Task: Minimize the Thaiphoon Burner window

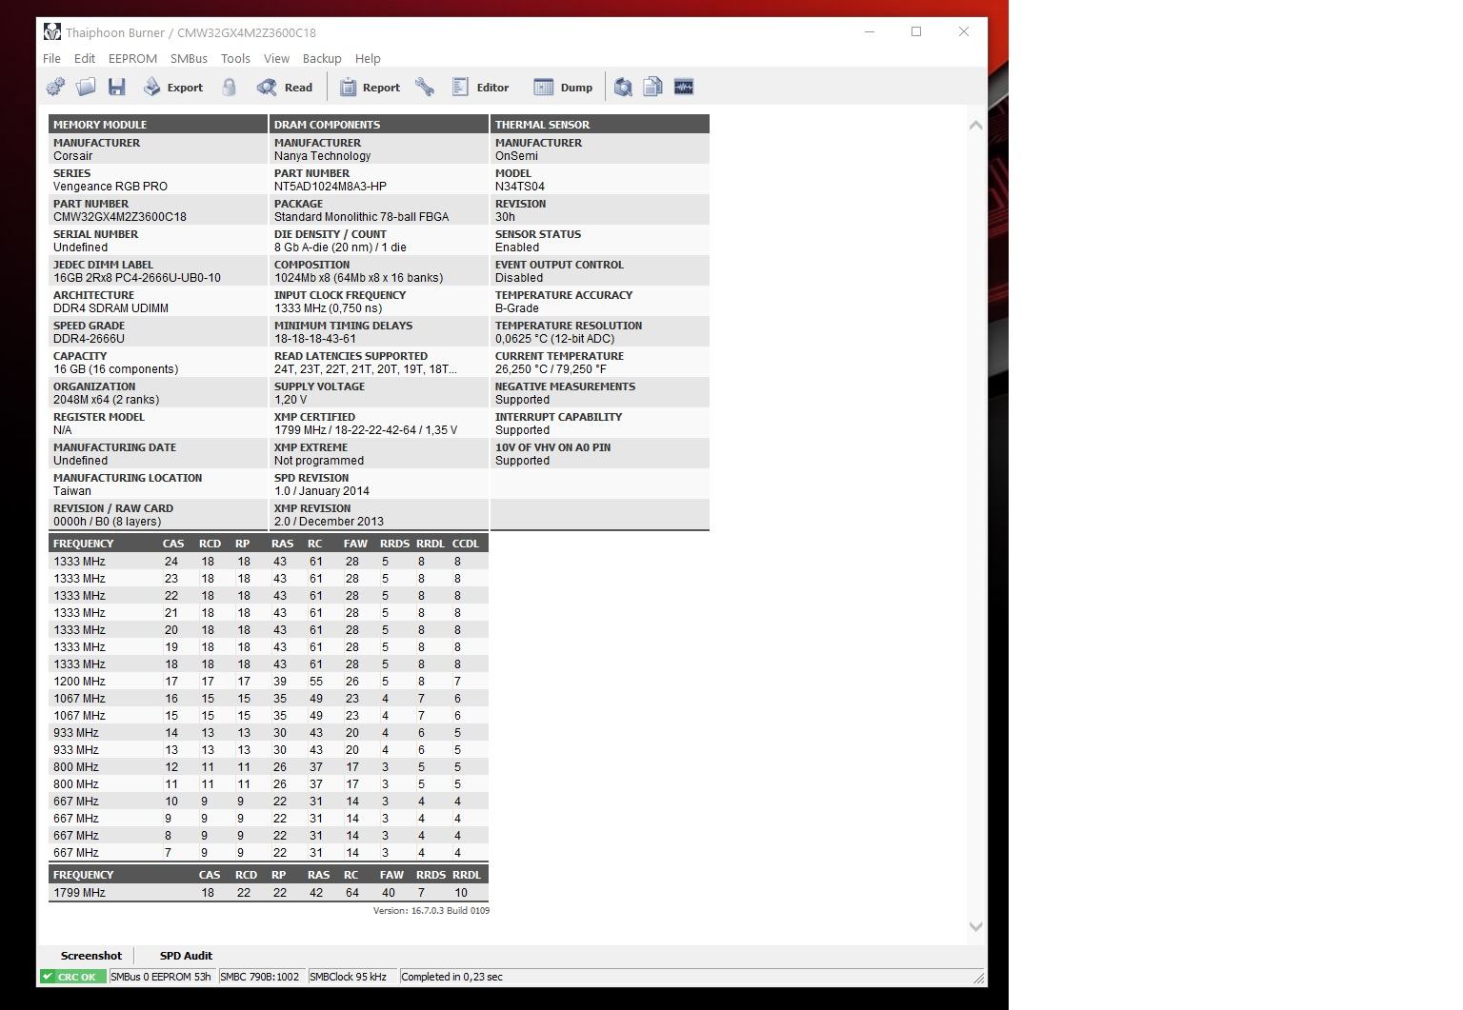Action: click(x=870, y=31)
